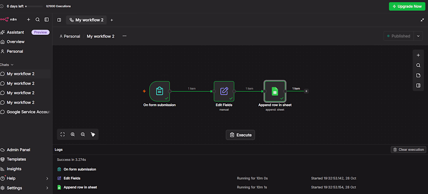
Task: Open the Google Sheets Append row node
Action: [x=275, y=91]
